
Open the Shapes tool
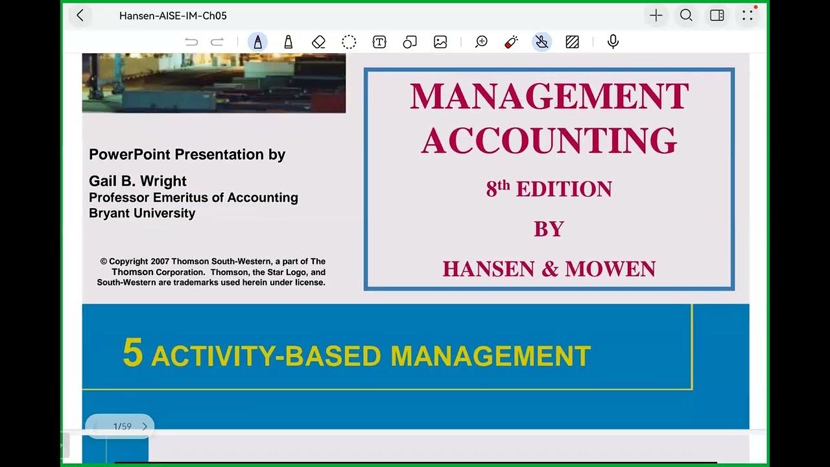pyautogui.click(x=410, y=42)
